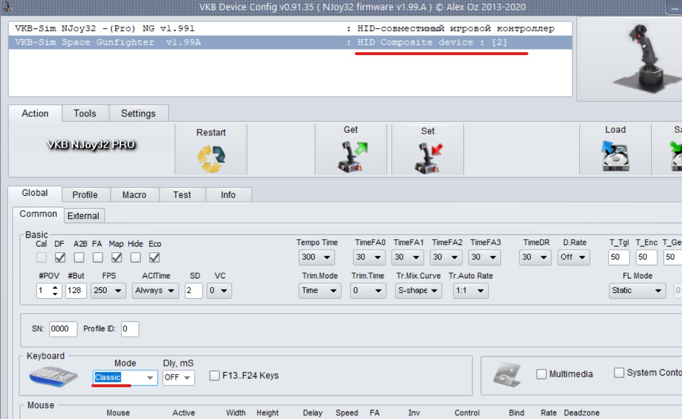The height and width of the screenshot is (419, 682).
Task: Open the D.Rate dropdown
Action: pyautogui.click(x=574, y=257)
